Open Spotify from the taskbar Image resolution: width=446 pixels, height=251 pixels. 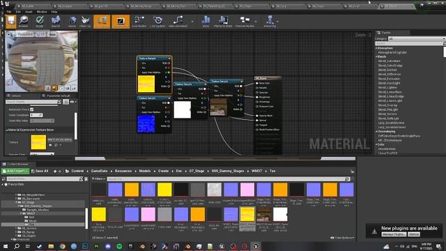click(x=119, y=246)
